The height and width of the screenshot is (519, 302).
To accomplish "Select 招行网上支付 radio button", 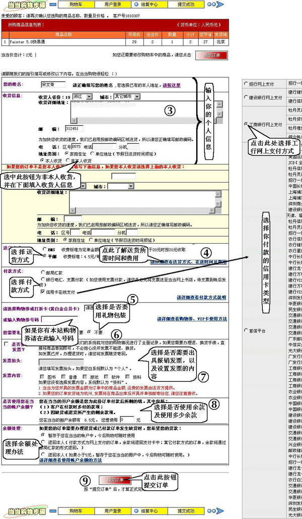I will coord(246,84).
